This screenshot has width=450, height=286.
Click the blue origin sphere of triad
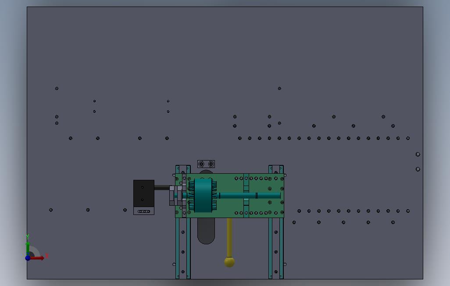[x=28, y=258]
